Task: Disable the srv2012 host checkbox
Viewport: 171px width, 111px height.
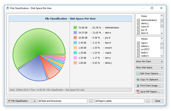Action: (139, 49)
